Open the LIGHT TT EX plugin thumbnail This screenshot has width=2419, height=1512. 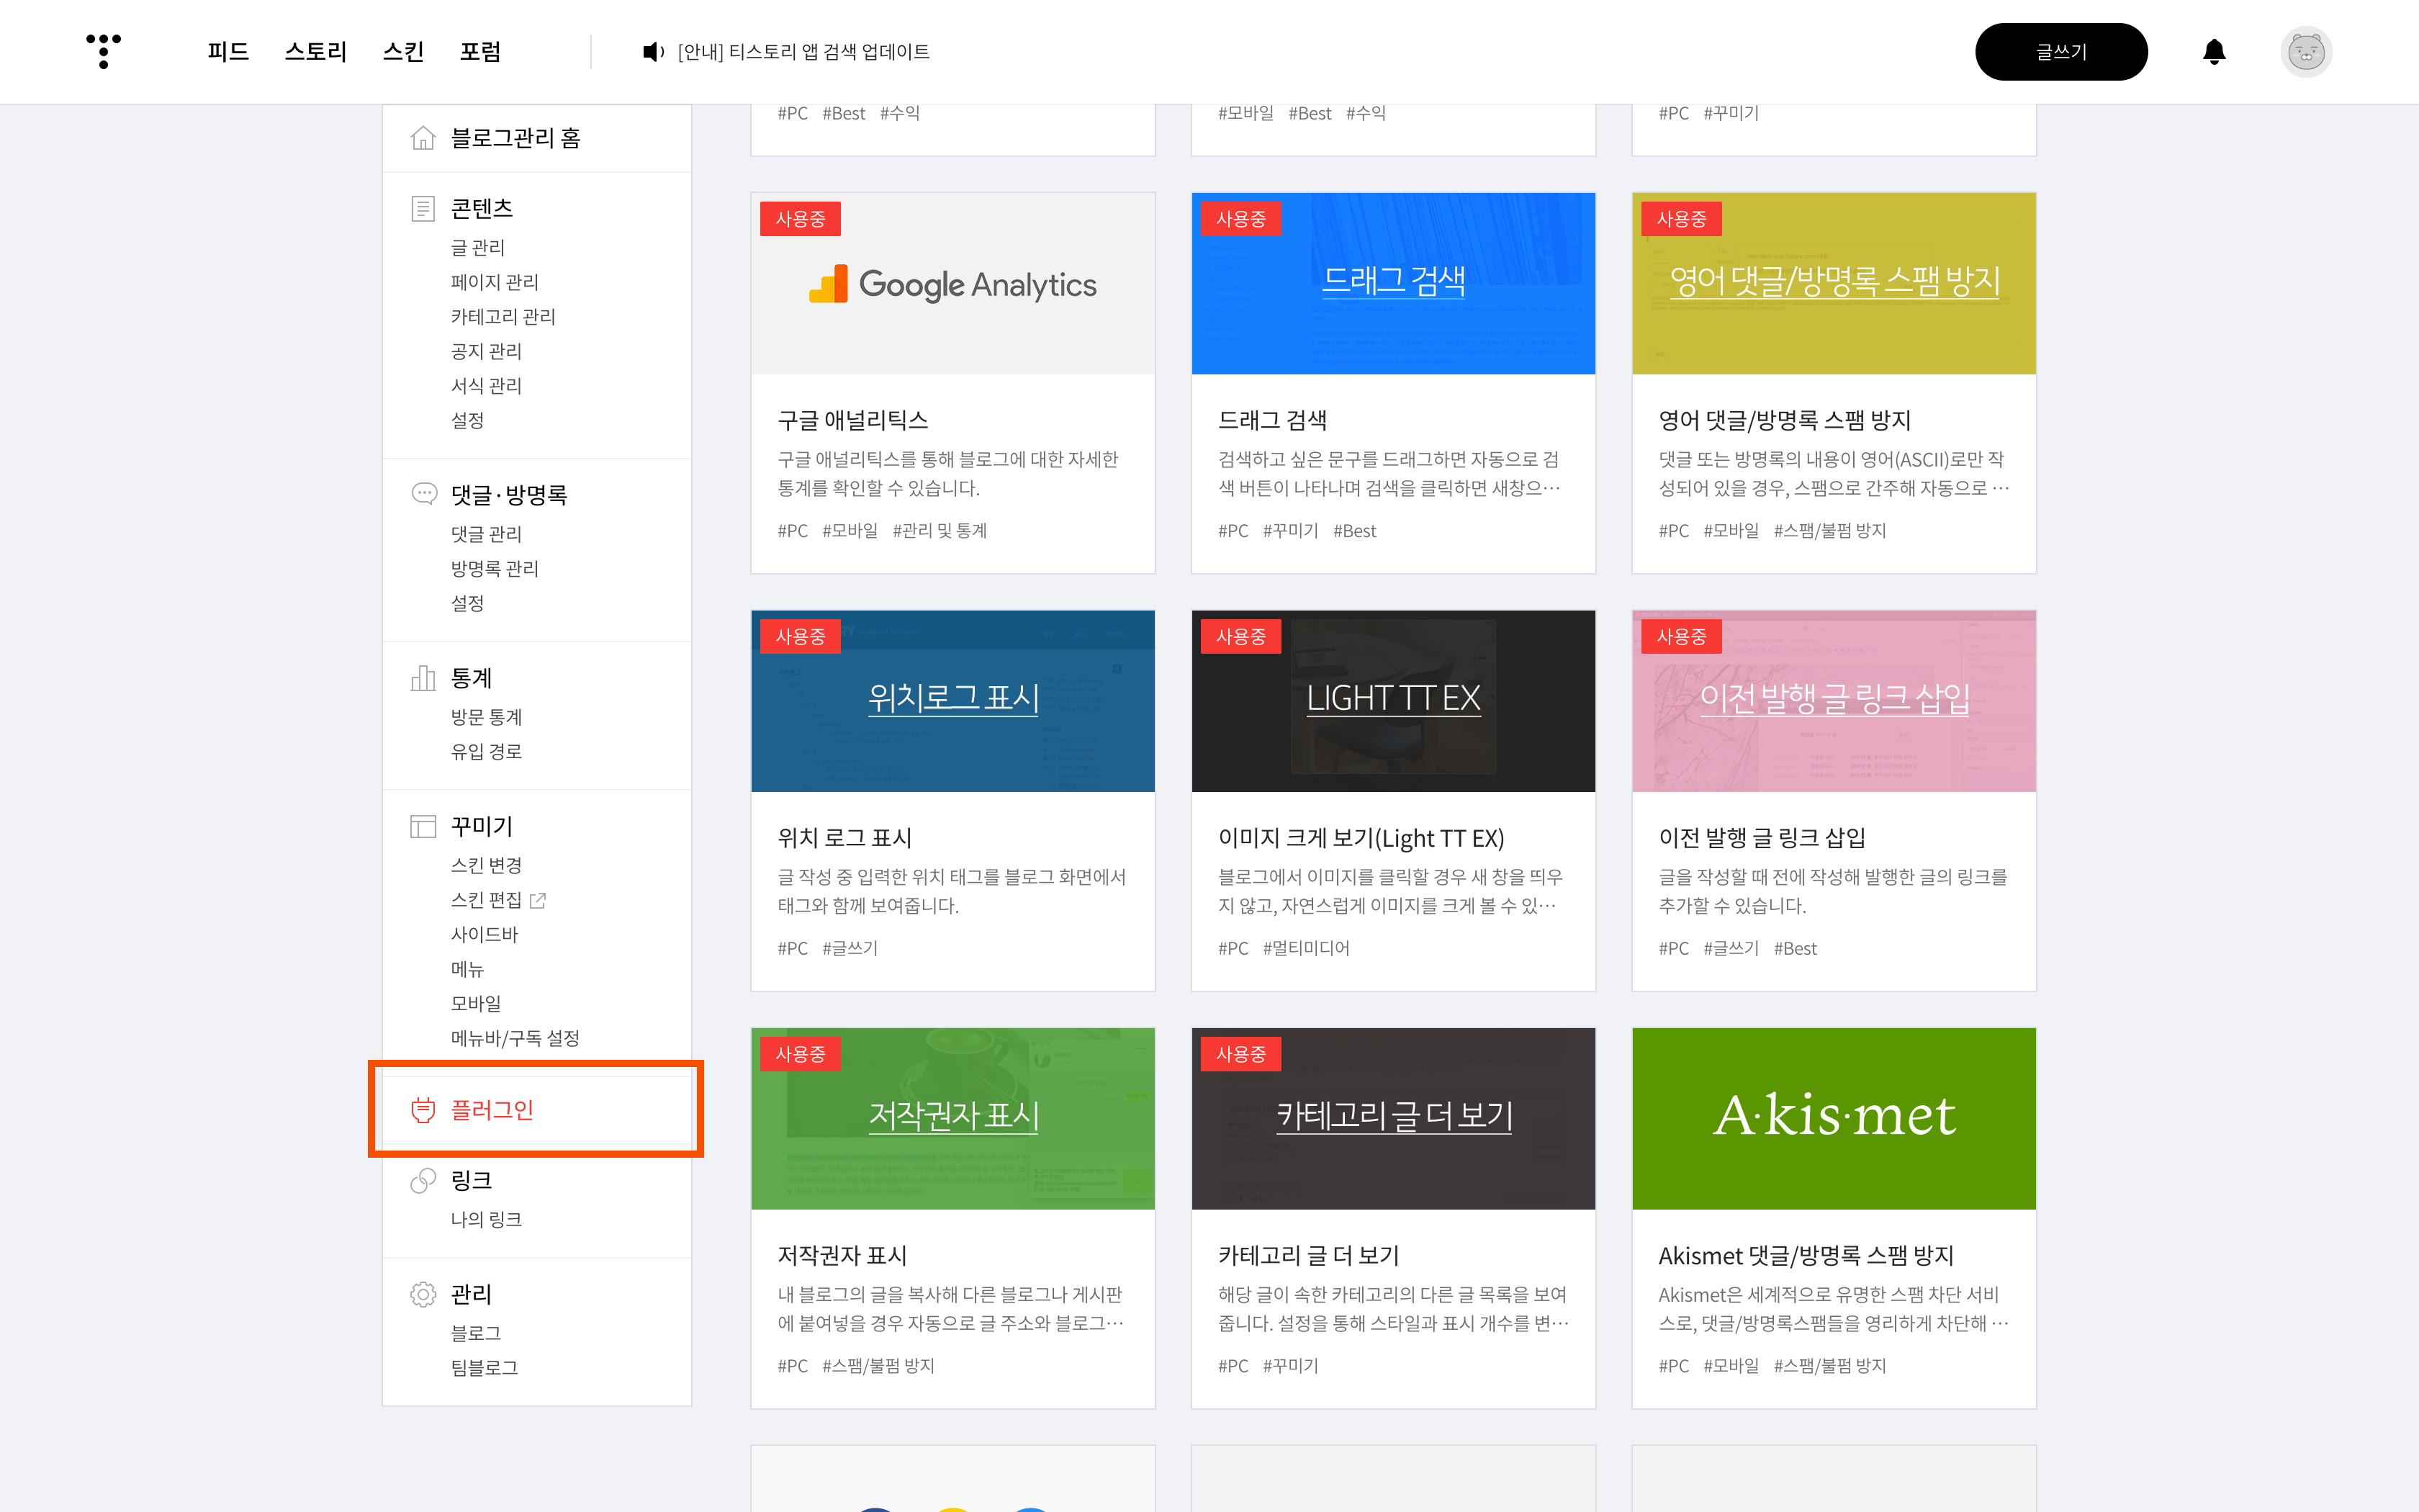1393,701
